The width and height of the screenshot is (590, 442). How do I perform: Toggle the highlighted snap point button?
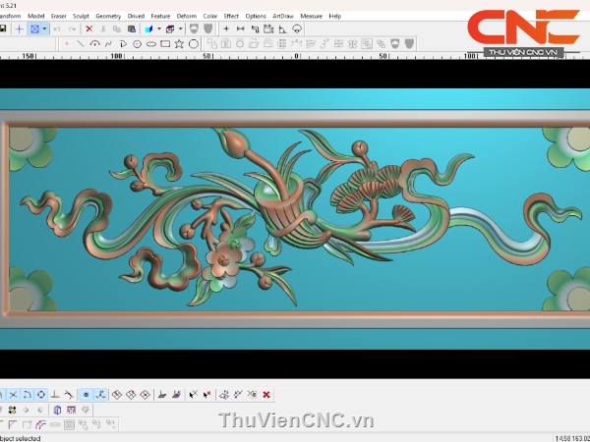click(x=86, y=395)
